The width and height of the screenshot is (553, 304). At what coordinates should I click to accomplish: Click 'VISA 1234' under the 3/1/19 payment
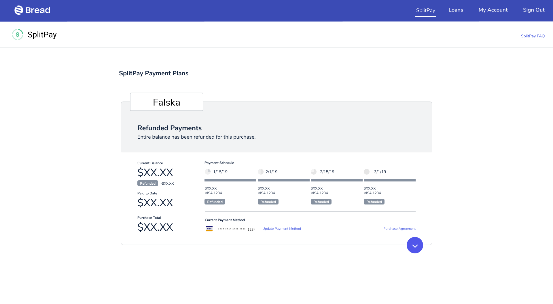coord(372,193)
